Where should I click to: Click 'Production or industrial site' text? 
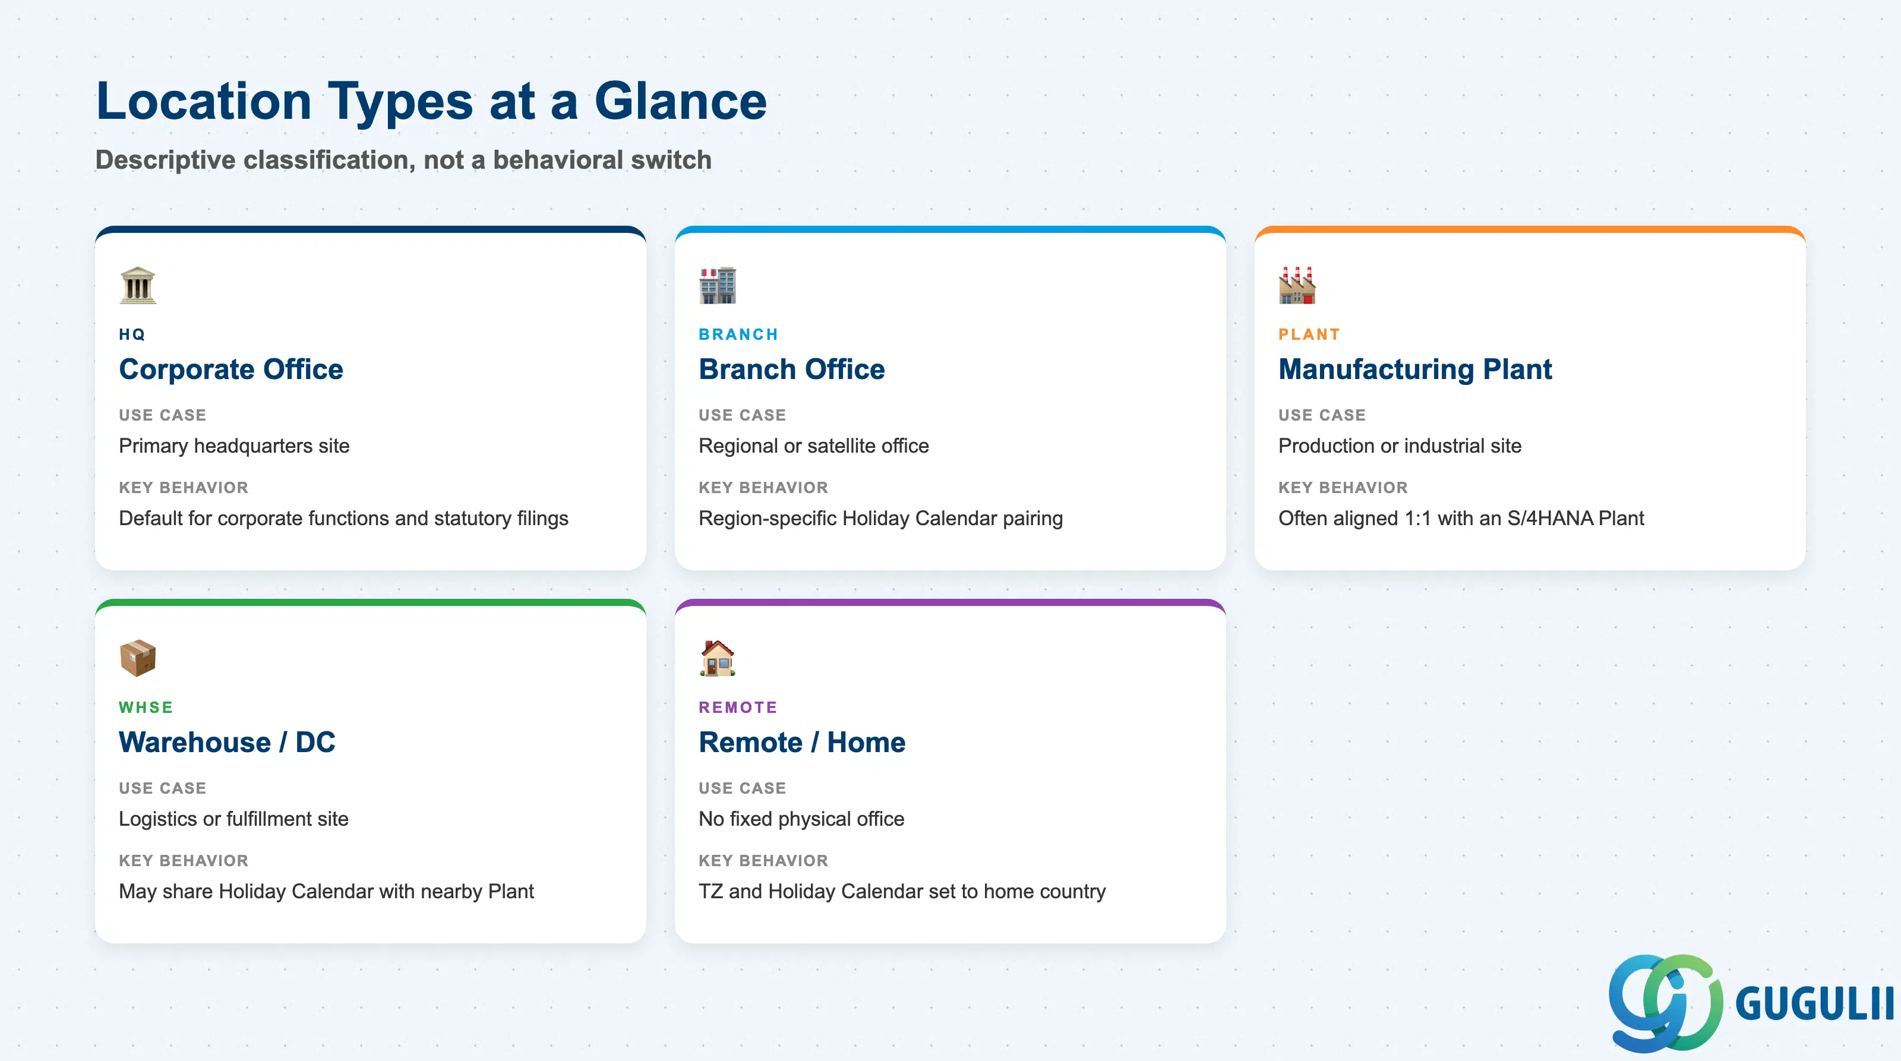[1399, 446]
